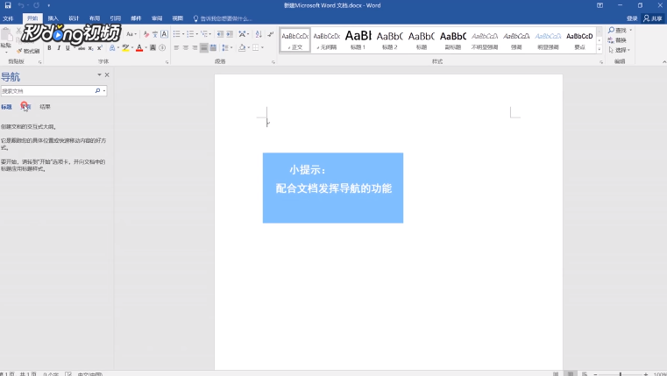This screenshot has height=376, width=667.
Task: Toggle Strikethrough (abc) formatting
Action: point(82,48)
